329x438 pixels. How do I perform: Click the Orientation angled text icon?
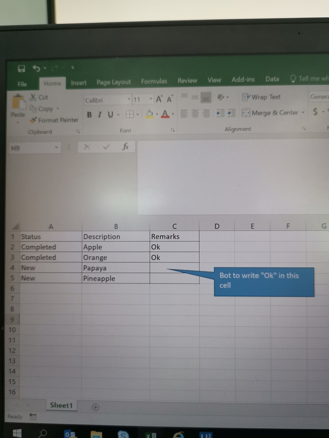pos(221,97)
